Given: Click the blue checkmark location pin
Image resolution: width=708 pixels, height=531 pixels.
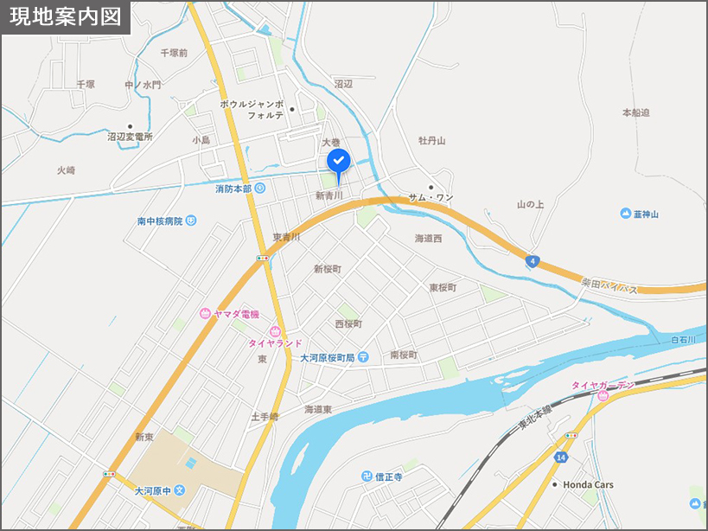Looking at the screenshot, I should [339, 162].
